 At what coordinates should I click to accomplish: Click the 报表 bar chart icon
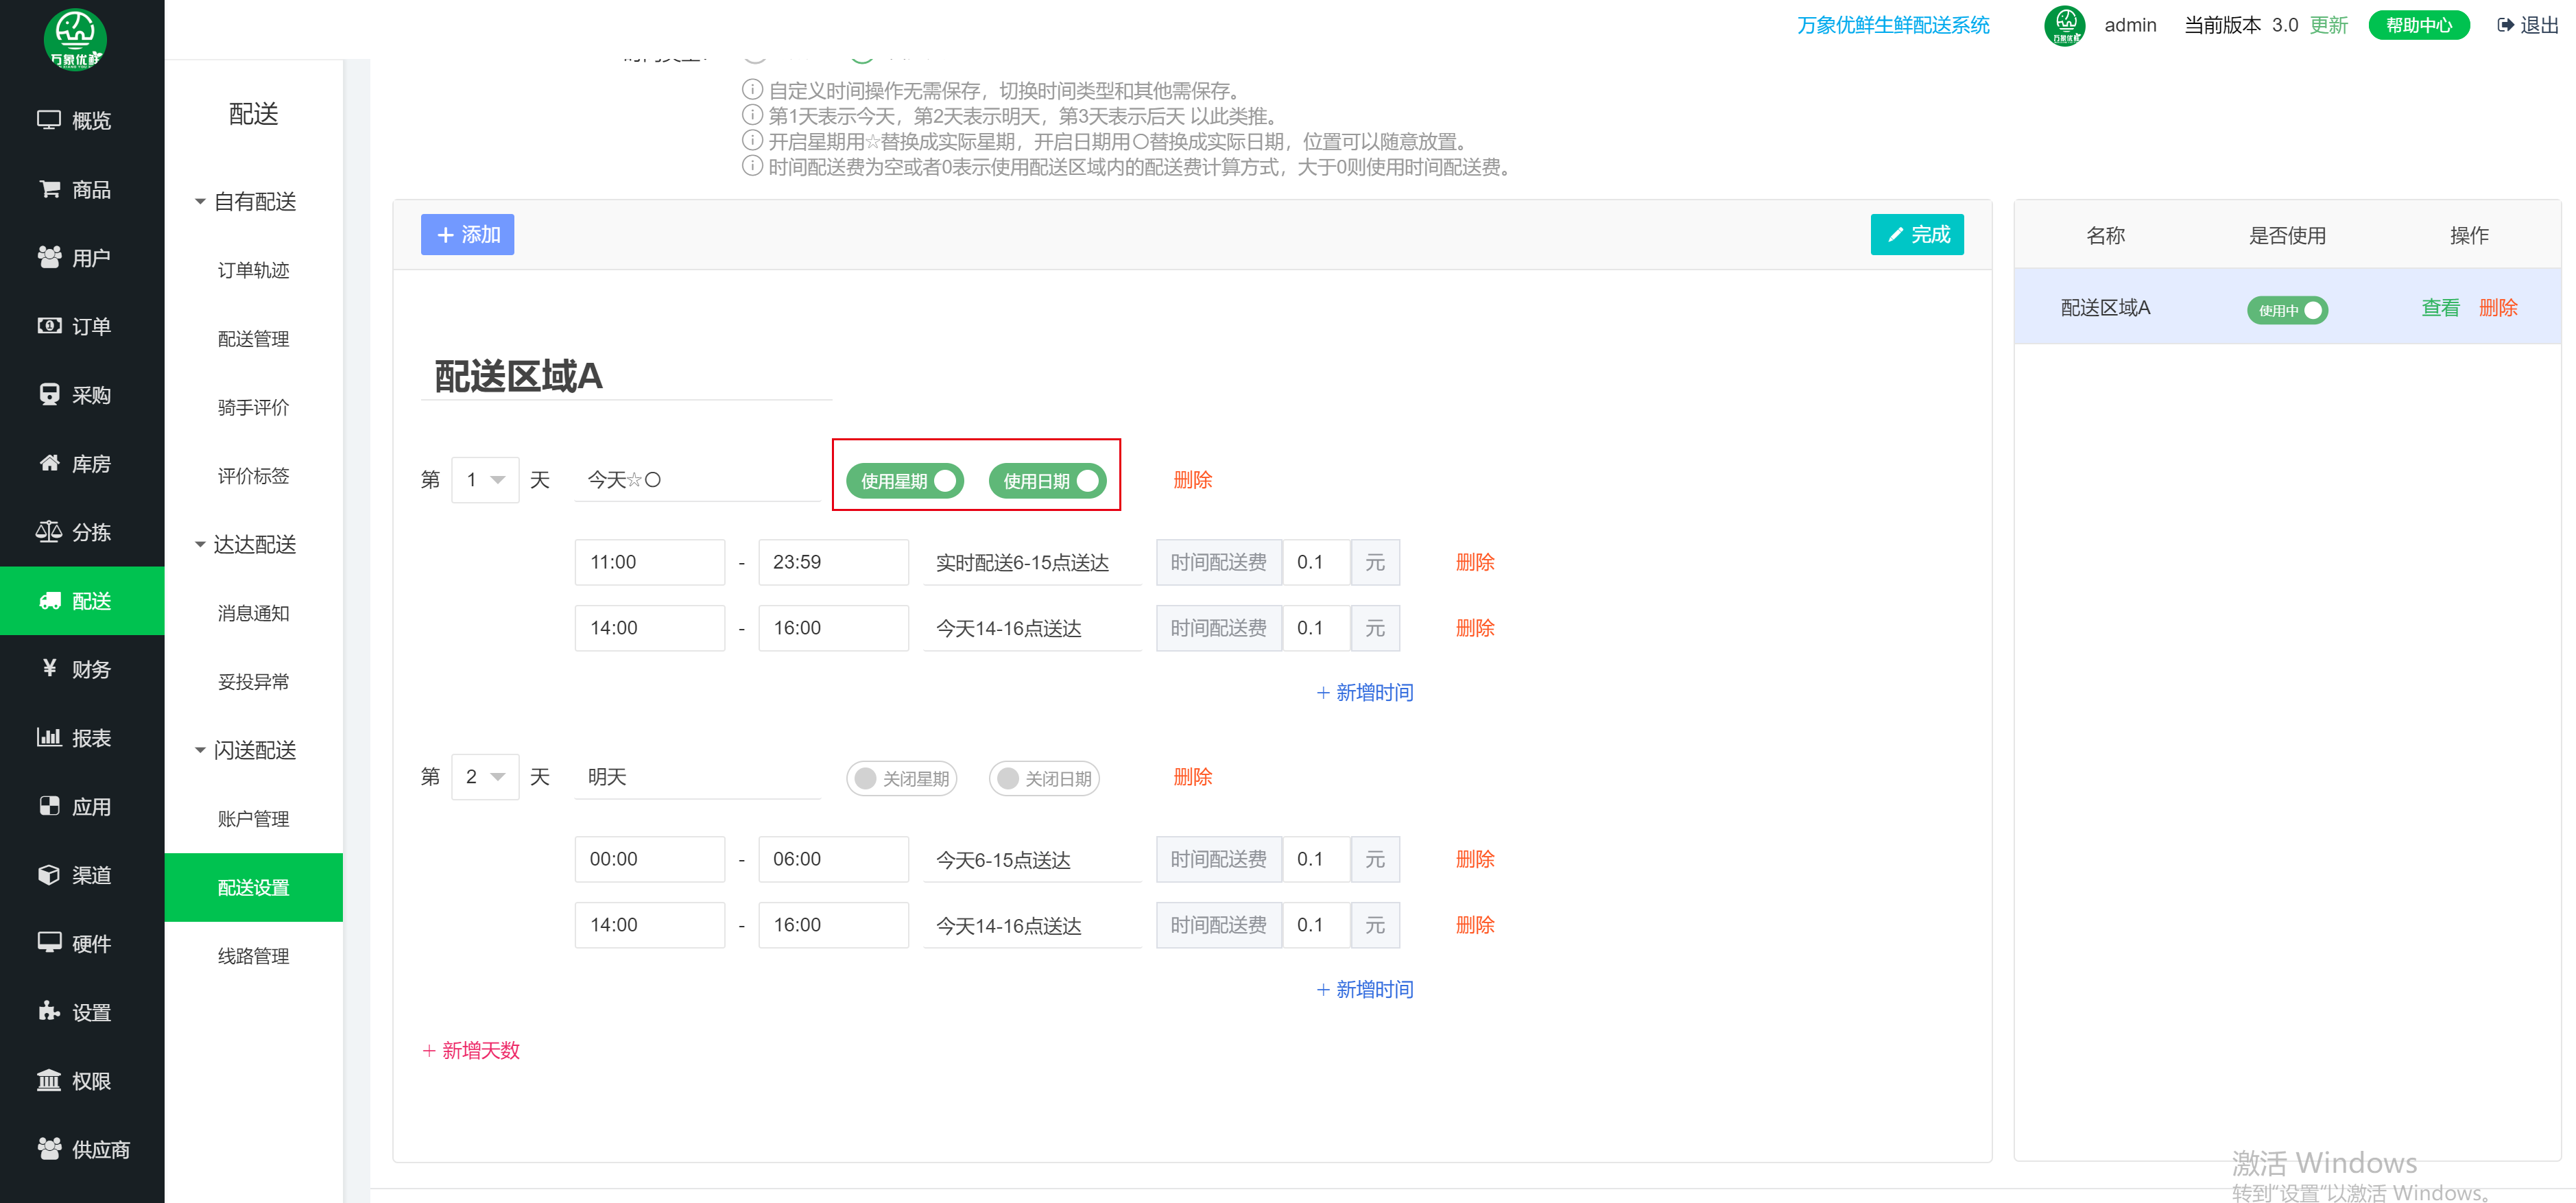coord(48,737)
